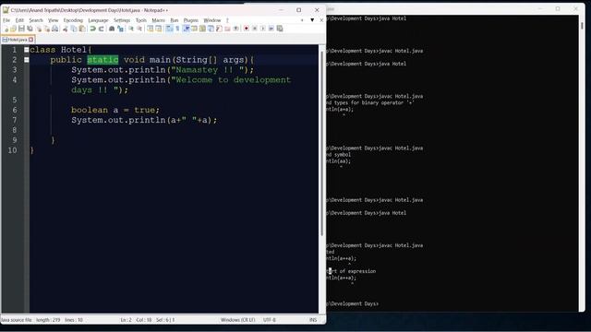Open the user-defined language dialog icon
This screenshot has width=591, height=332.
click(195, 29)
